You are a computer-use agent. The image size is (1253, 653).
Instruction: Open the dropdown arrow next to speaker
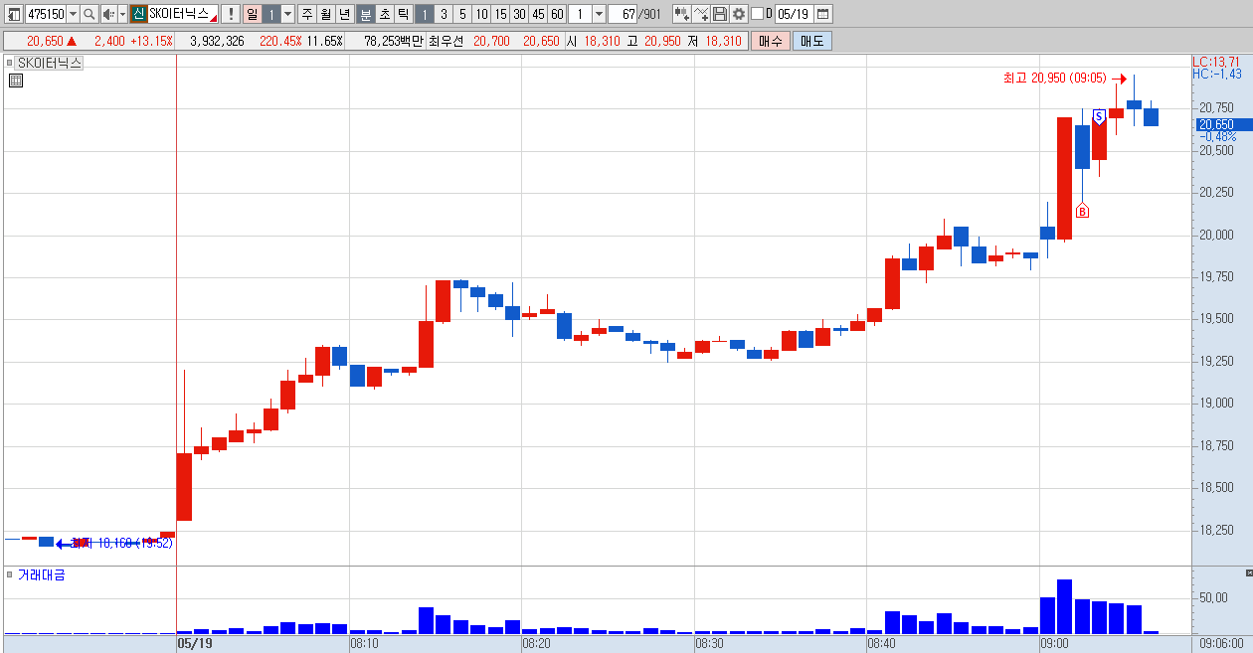click(x=122, y=14)
